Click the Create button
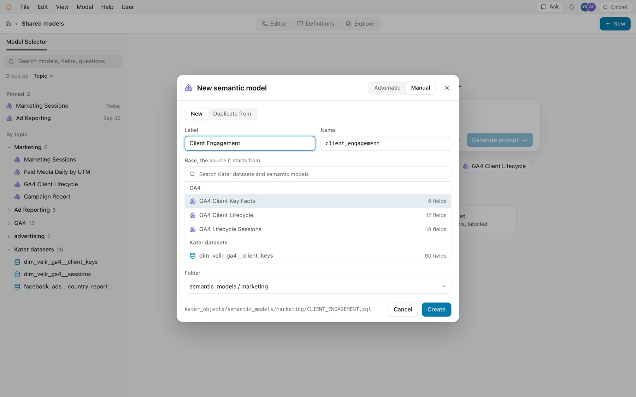This screenshot has height=397, width=636. point(436,309)
